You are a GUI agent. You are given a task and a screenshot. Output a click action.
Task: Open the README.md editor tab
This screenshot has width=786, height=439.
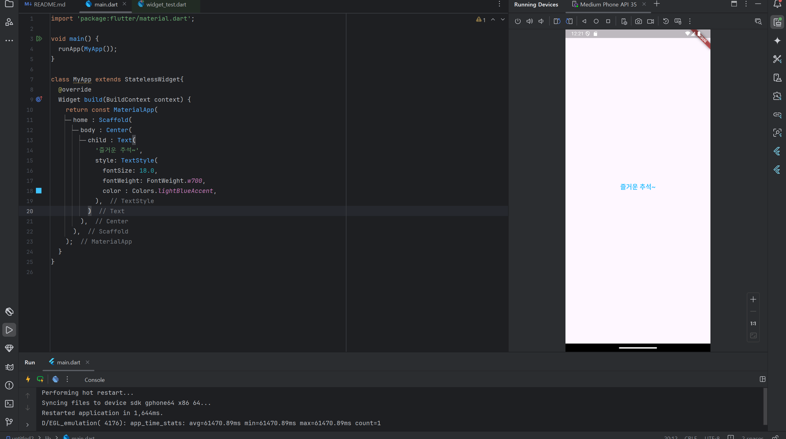tap(49, 5)
